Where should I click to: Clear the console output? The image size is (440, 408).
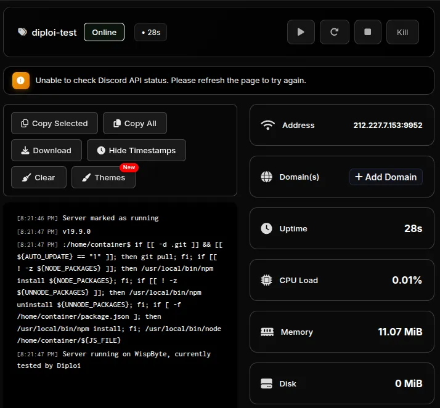click(38, 177)
